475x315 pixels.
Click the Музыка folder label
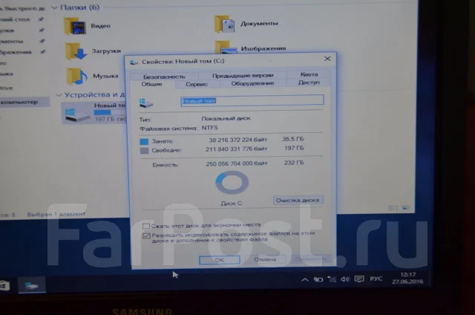(x=105, y=76)
